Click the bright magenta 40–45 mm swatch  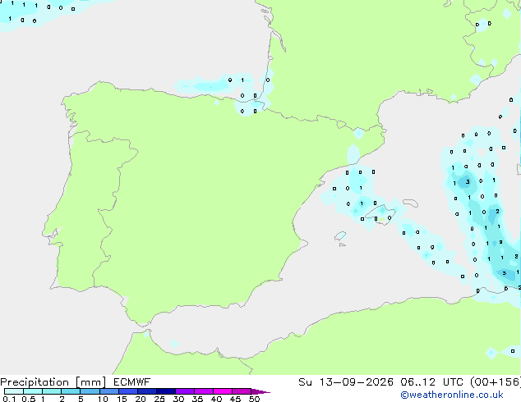(x=223, y=391)
